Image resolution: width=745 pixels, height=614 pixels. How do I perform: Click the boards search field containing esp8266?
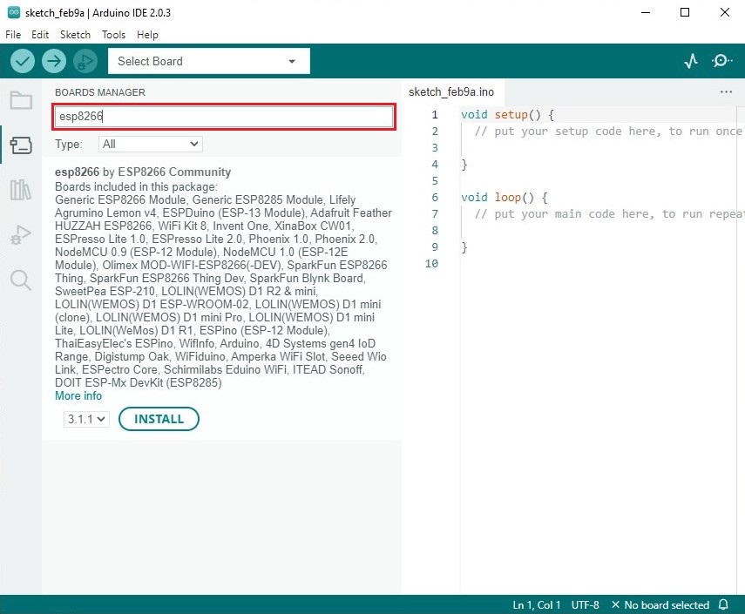(x=224, y=117)
